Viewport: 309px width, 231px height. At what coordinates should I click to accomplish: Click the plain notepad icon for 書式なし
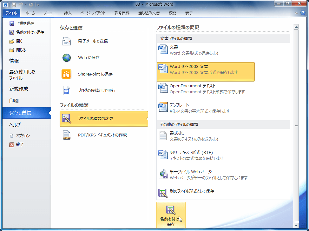click(x=163, y=135)
